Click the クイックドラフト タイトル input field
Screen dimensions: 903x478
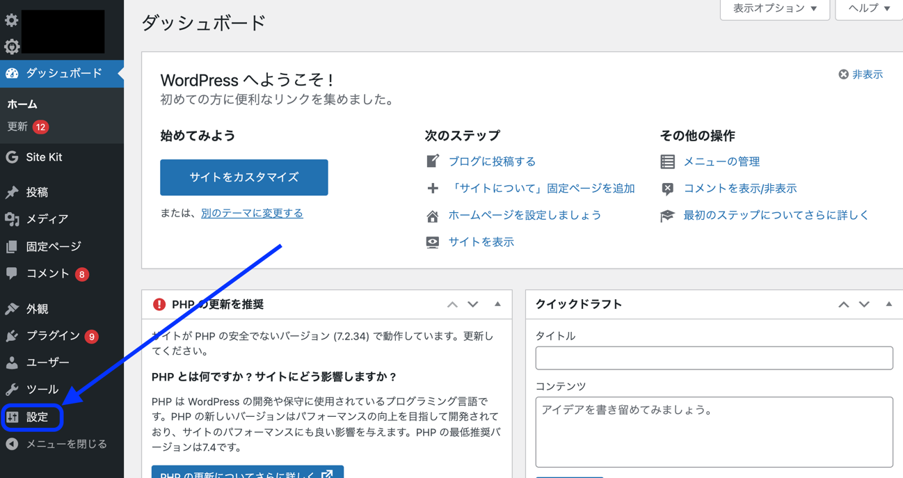click(x=714, y=358)
